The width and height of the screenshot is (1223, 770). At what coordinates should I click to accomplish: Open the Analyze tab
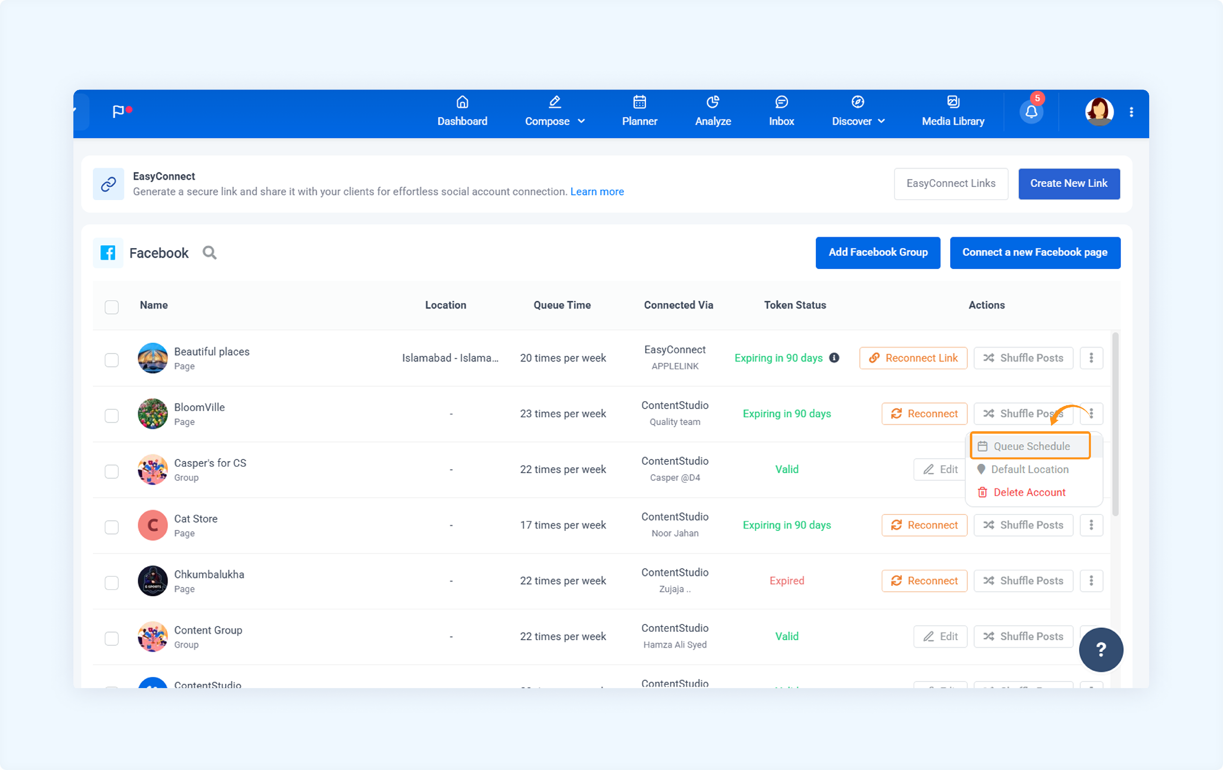pos(713,112)
